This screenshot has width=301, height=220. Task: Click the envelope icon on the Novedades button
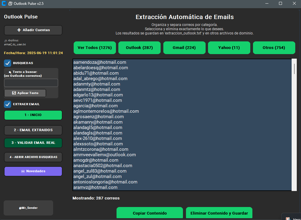pos(23,171)
